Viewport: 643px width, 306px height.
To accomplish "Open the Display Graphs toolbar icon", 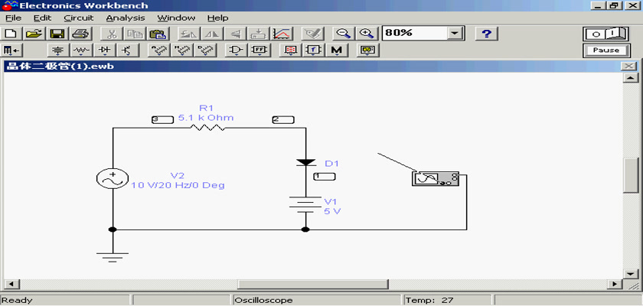I will click(282, 34).
